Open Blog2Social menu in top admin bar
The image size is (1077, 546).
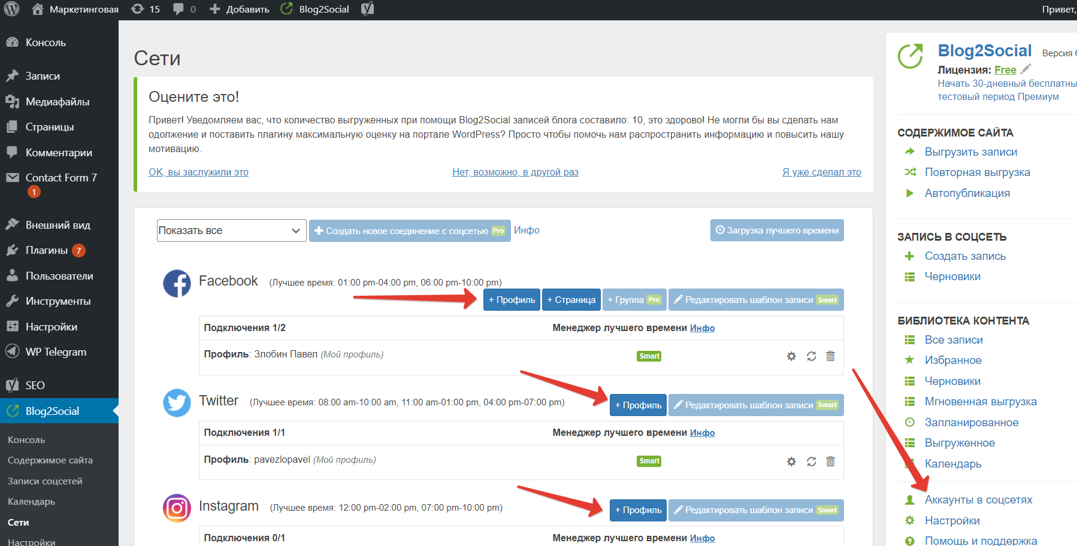[315, 9]
